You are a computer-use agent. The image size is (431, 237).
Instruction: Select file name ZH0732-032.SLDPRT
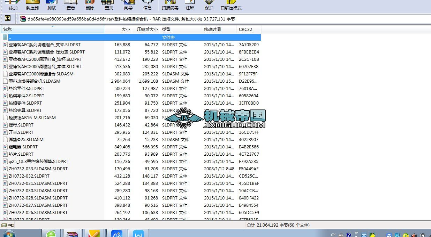29,176
